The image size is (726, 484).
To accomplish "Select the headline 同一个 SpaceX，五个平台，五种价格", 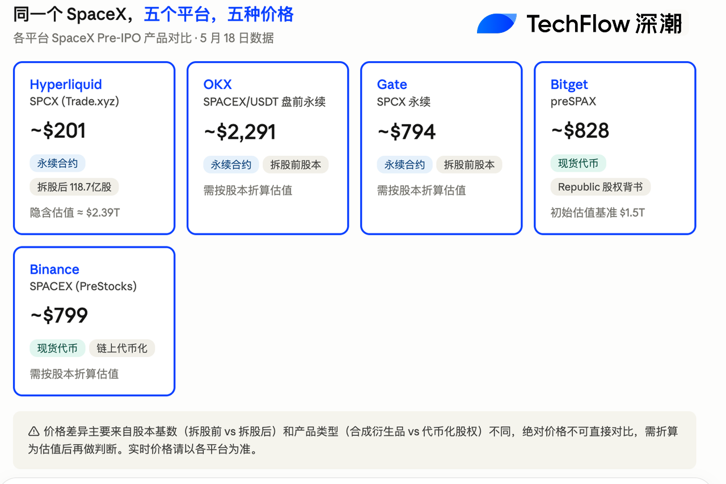I will coord(153,14).
